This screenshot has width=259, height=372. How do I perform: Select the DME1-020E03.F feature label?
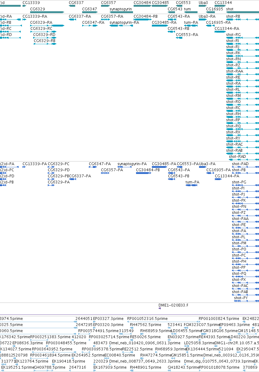pyautogui.click(x=173, y=305)
